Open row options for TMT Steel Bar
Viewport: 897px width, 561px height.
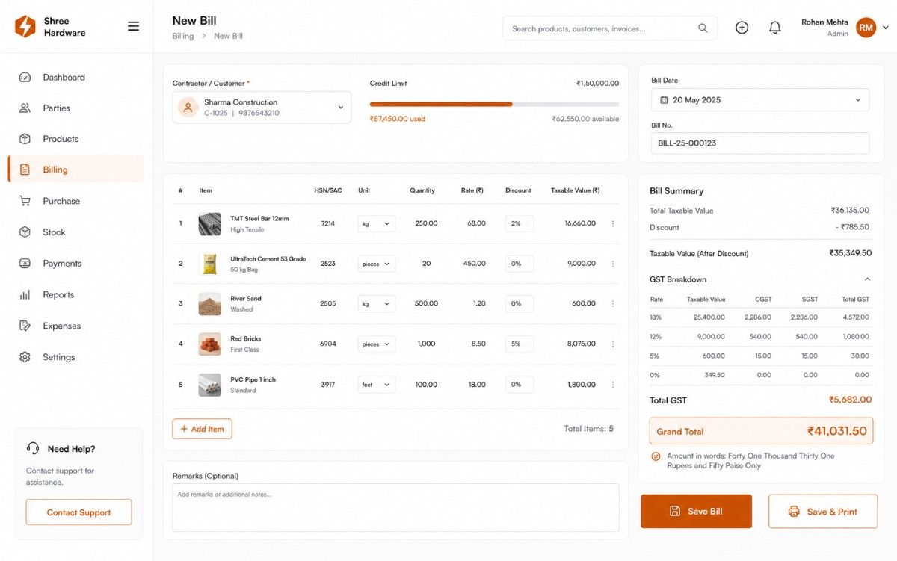tap(613, 223)
